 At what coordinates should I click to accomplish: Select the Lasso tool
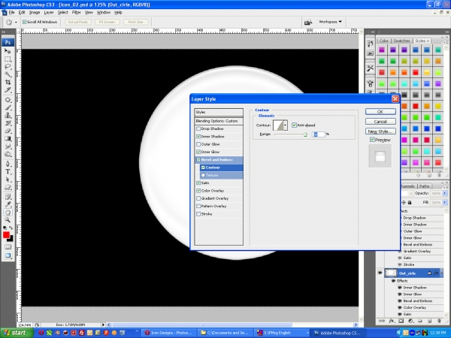[8, 67]
